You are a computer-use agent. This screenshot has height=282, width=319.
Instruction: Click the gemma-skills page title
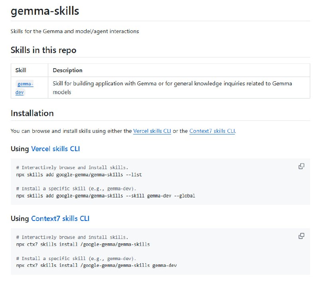pyautogui.click(x=45, y=11)
